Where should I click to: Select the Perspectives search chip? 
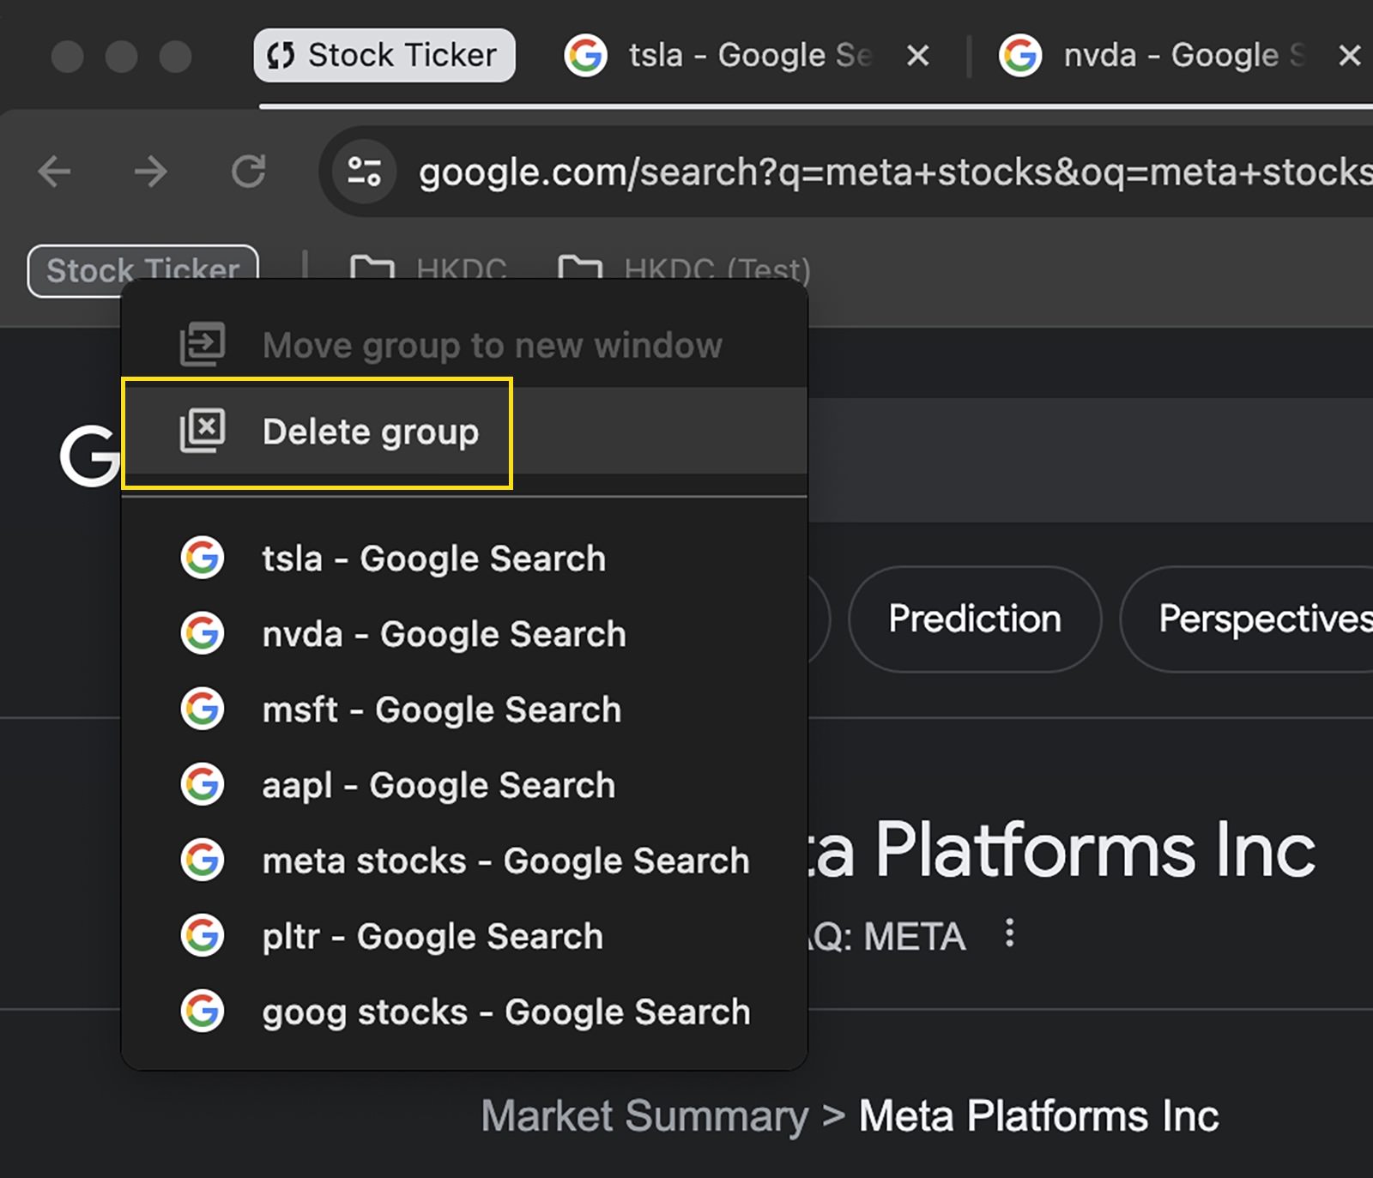1248,619
